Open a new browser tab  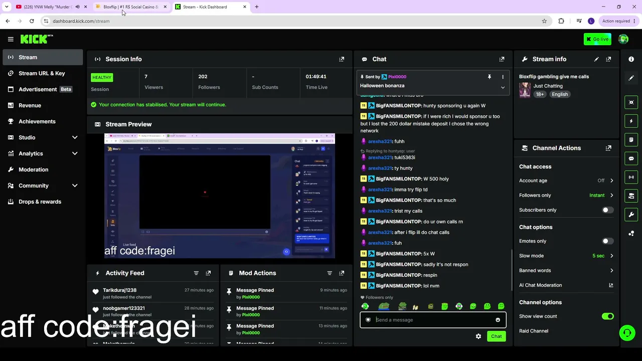coord(257,7)
